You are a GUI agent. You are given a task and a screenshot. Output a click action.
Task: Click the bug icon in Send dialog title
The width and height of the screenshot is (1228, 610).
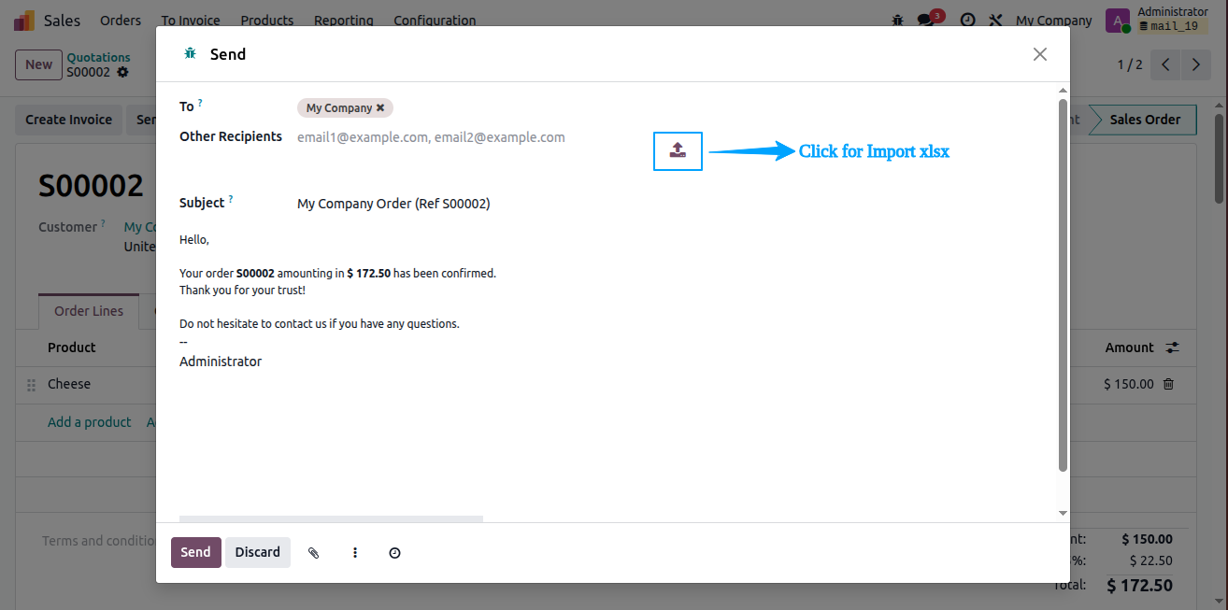pos(191,54)
